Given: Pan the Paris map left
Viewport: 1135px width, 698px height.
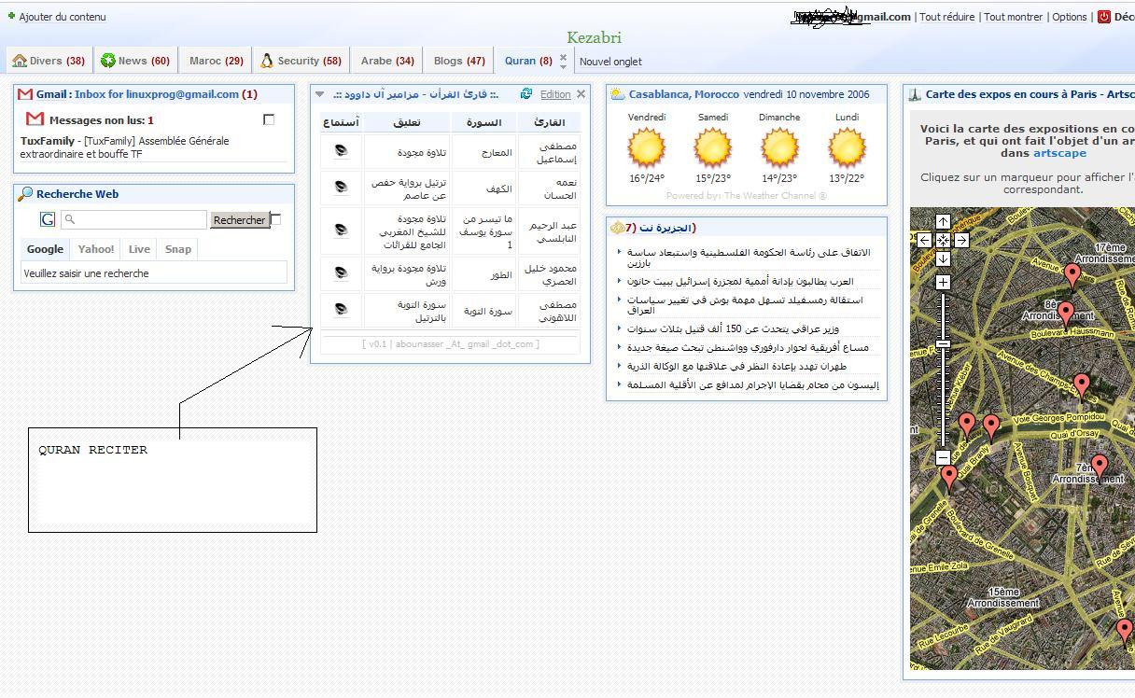Looking at the screenshot, I should pyautogui.click(x=924, y=240).
